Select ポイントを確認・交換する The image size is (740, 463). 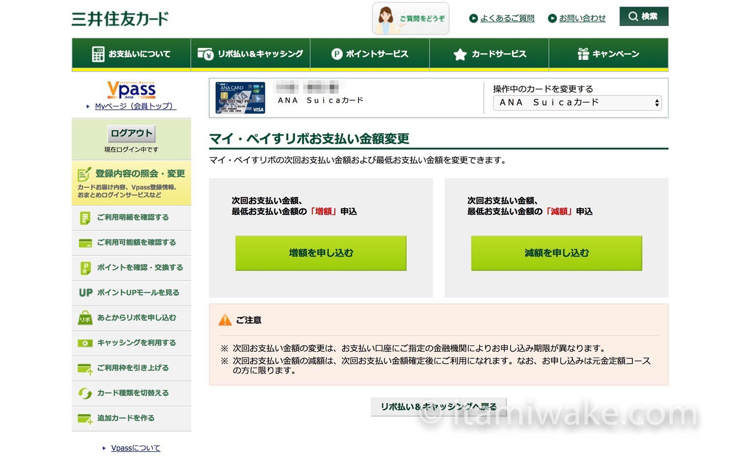[x=131, y=268]
